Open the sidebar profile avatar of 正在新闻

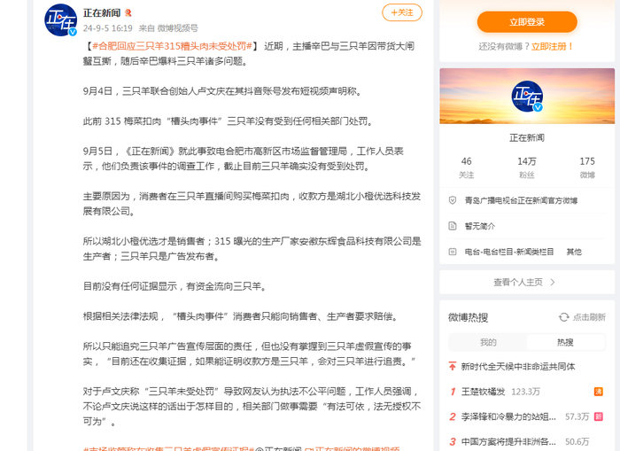coord(527,96)
